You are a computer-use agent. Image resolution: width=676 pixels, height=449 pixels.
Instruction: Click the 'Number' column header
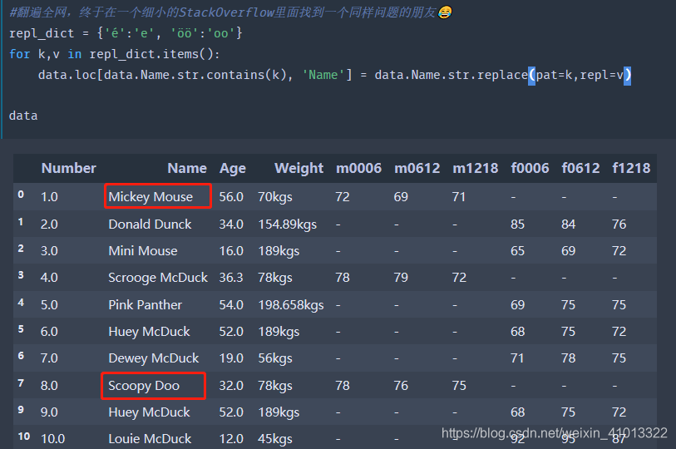tap(68, 168)
